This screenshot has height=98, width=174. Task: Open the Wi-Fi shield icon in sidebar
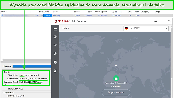55,45
